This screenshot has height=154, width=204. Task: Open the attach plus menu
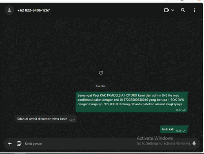(10, 144)
